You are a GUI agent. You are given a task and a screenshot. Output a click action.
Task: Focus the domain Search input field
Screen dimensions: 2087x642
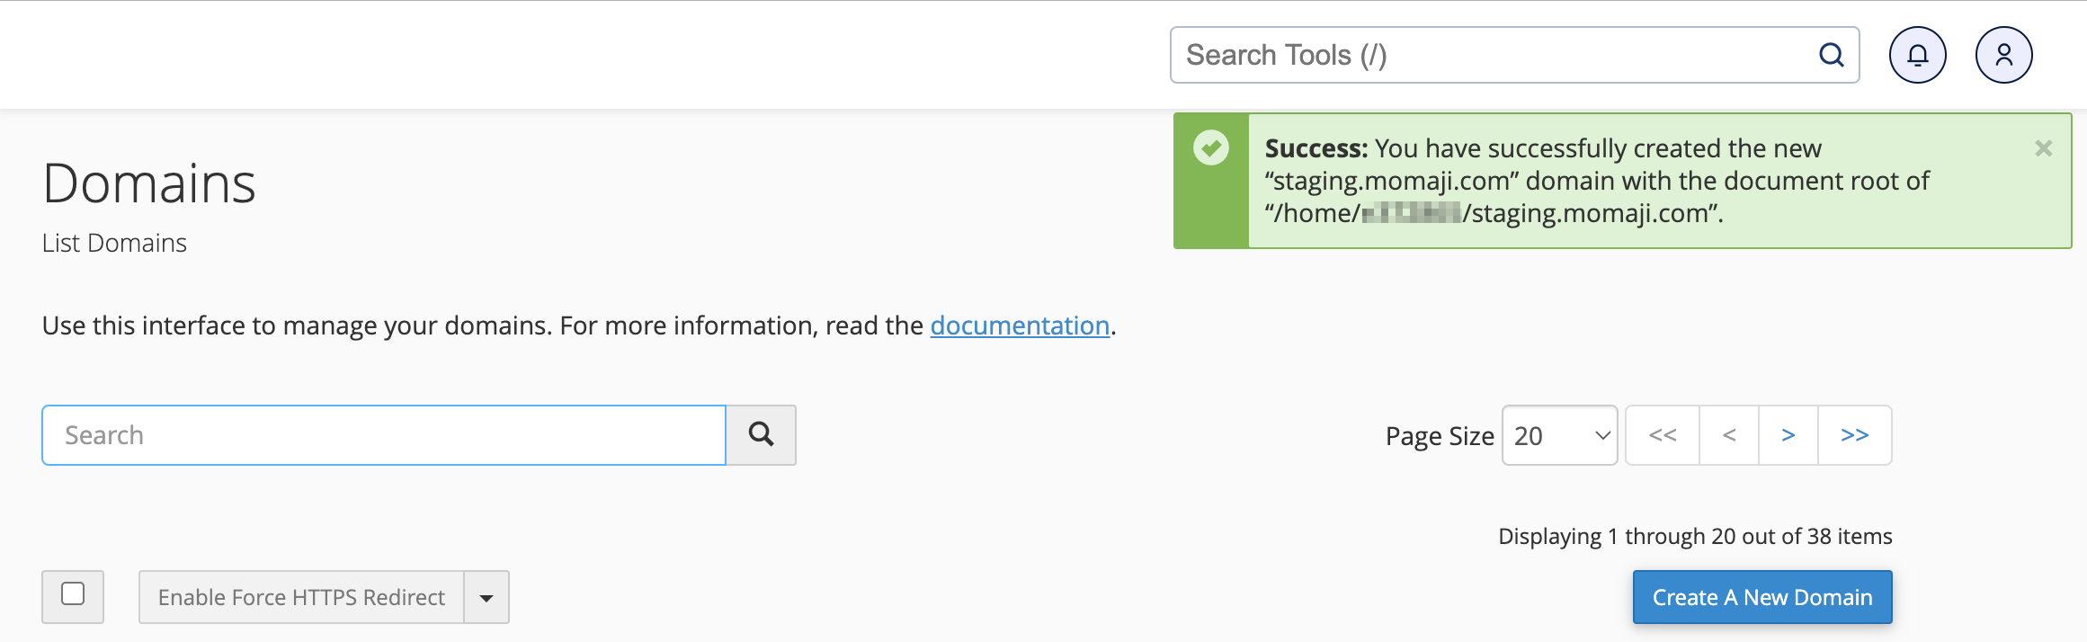[384, 435]
